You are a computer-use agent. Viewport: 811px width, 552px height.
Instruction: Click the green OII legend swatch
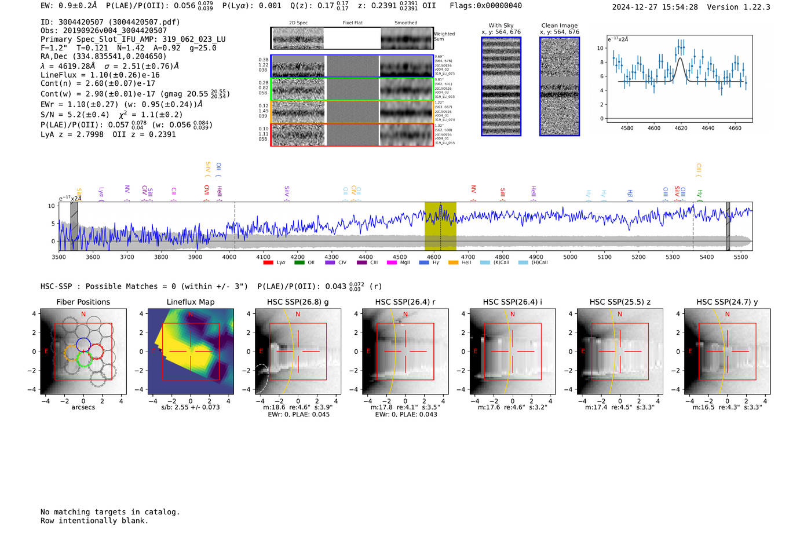[299, 262]
